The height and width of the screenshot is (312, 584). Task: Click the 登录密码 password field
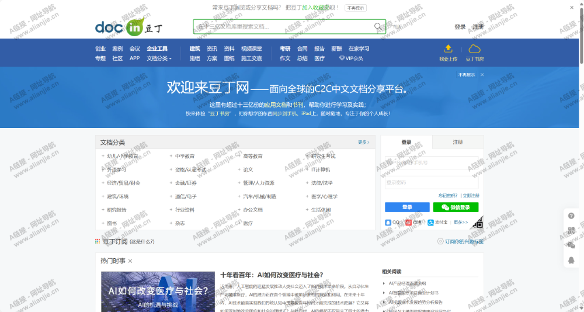[x=432, y=183]
